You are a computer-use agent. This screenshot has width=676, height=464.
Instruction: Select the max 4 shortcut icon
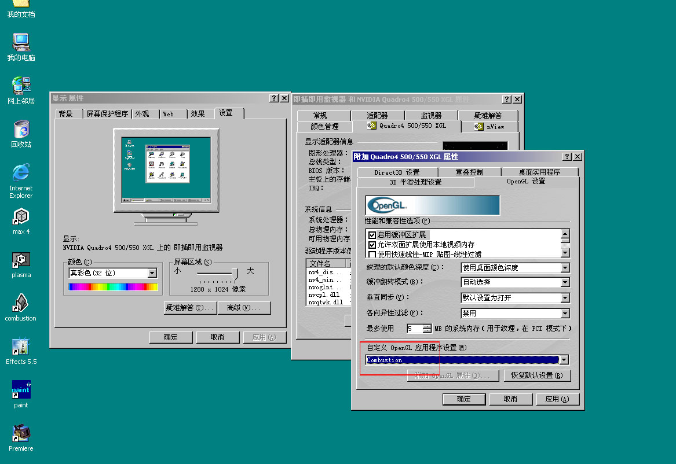[21, 221]
